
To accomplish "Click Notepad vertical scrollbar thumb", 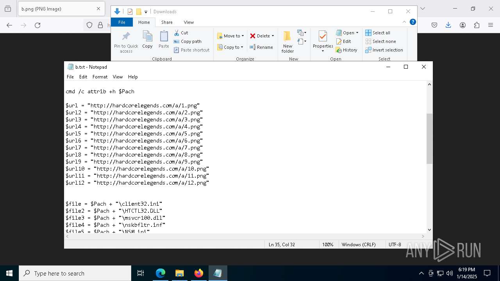I will point(429,139).
